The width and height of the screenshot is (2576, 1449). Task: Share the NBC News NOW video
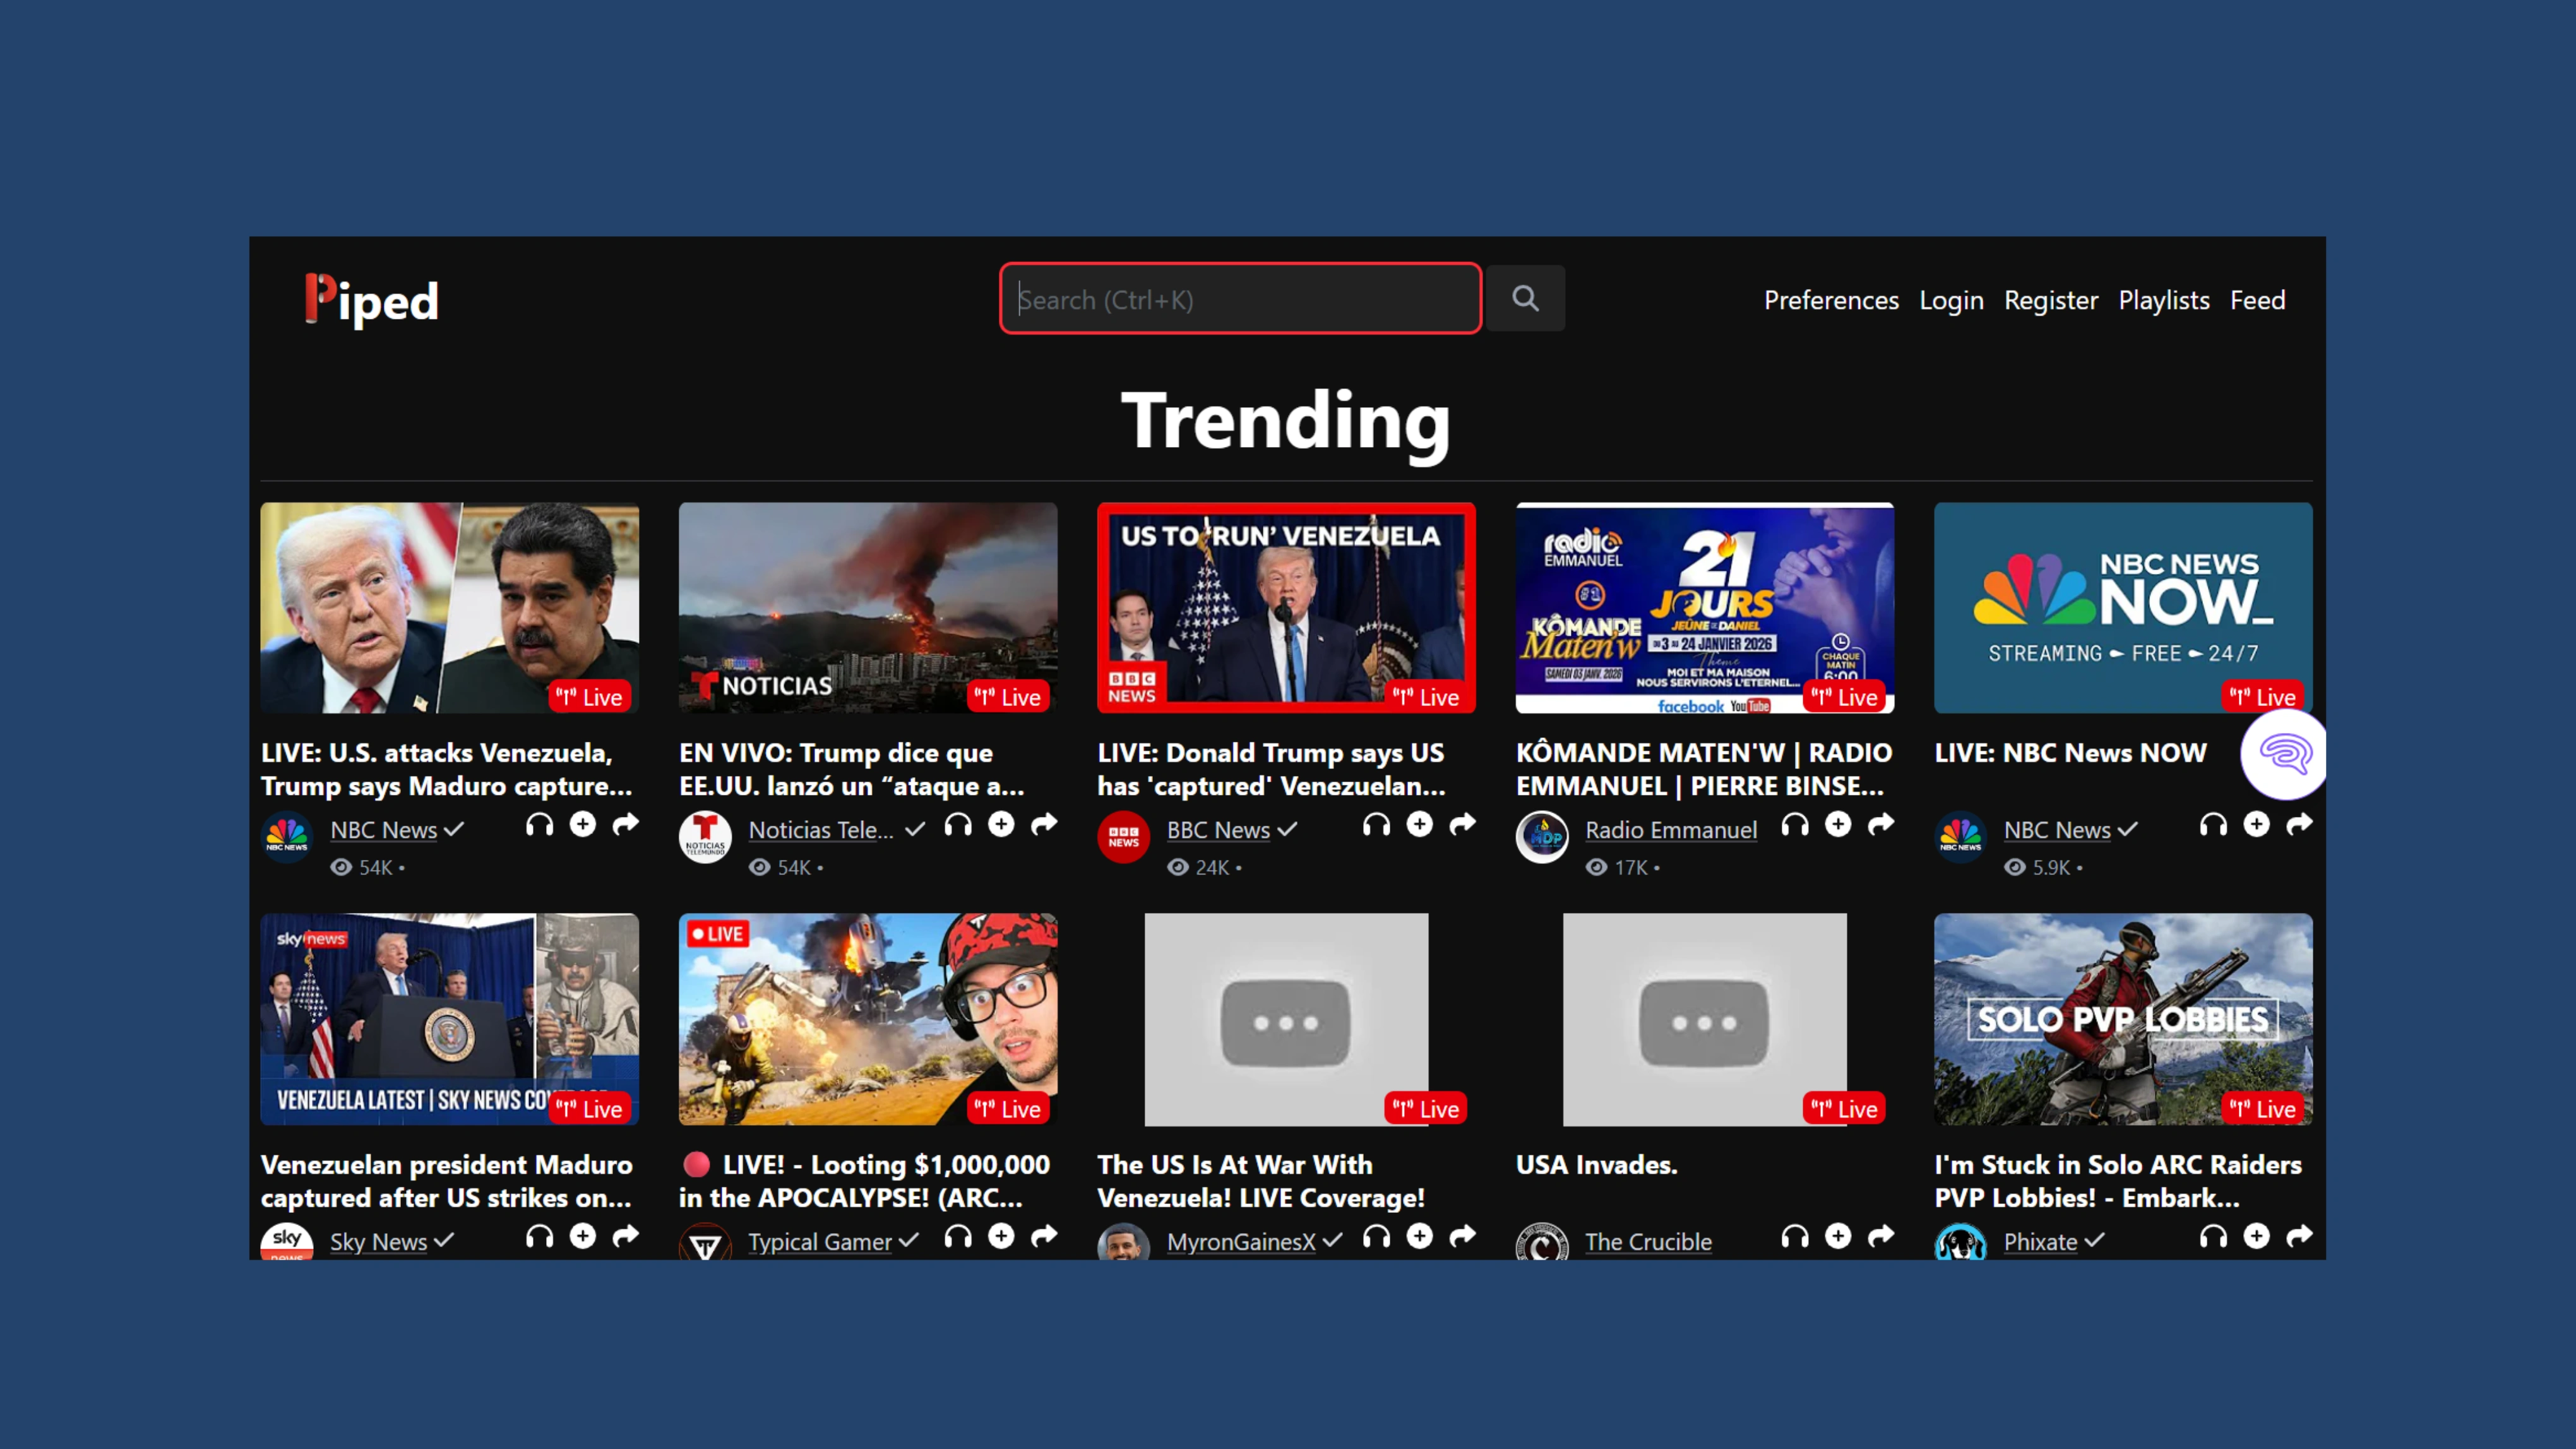point(2300,824)
